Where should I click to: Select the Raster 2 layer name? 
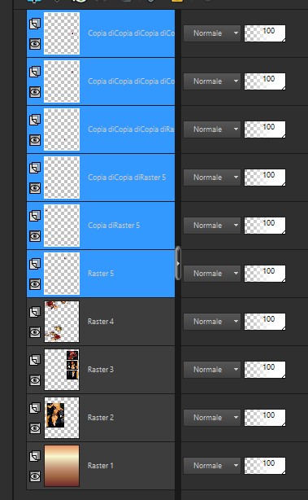coord(101,418)
